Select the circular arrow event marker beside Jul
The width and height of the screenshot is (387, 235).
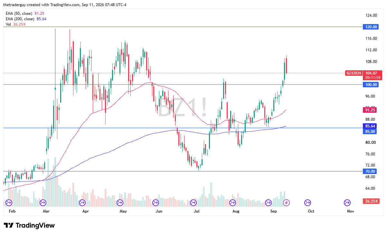(193, 203)
